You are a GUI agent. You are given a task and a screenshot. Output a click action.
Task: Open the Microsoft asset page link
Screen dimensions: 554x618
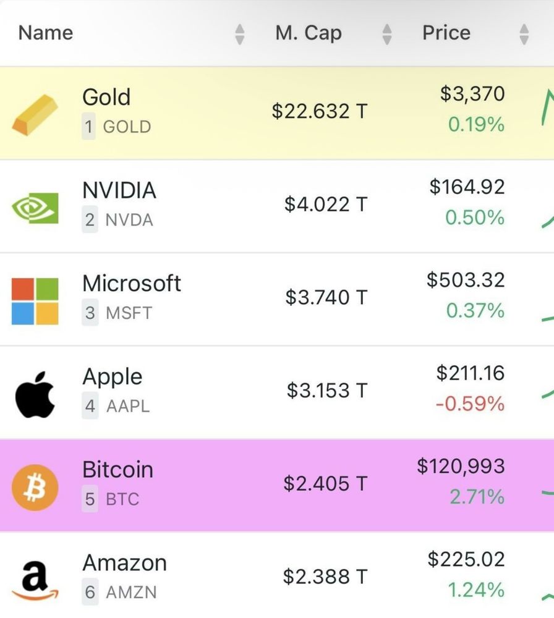[132, 284]
